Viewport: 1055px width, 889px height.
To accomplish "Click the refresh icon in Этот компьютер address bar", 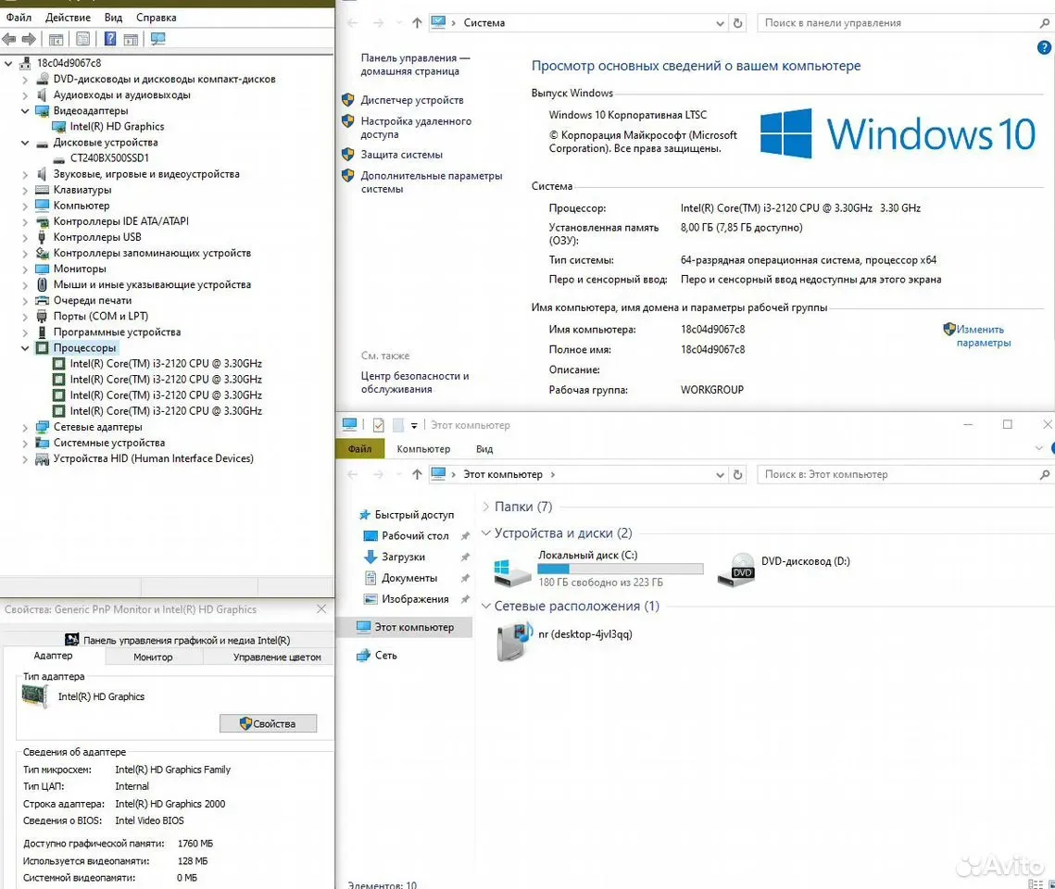I will [737, 474].
